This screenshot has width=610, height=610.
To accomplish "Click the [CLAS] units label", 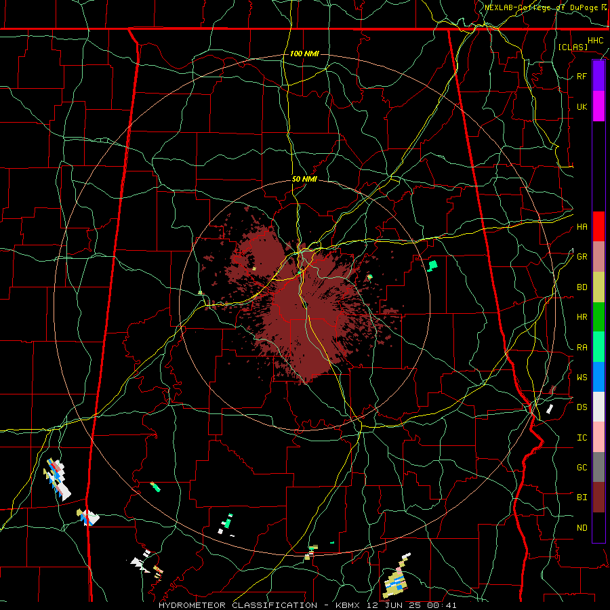I will 573,47.
